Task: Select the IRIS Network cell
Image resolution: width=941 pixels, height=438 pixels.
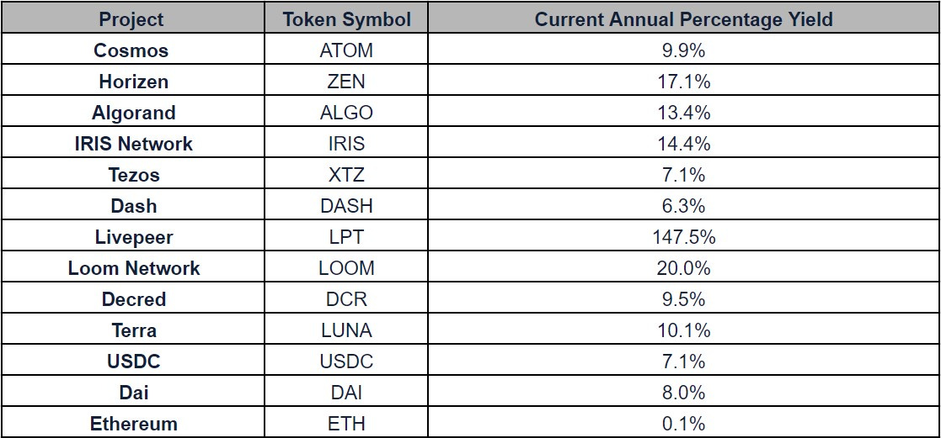Action: (133, 144)
